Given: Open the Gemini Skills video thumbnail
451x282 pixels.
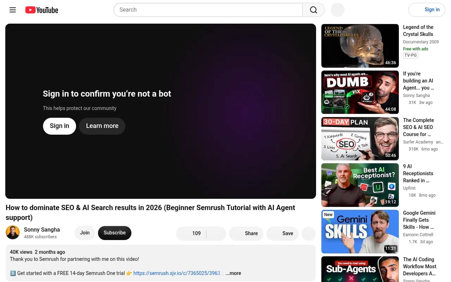Looking at the screenshot, I should click(x=360, y=232).
